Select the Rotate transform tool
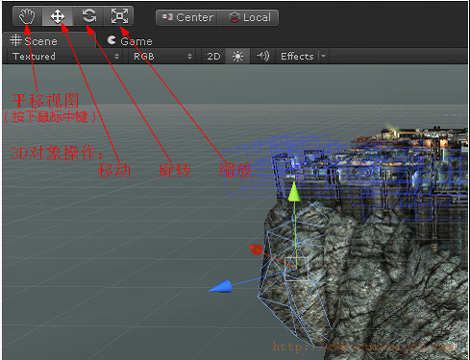470x360 pixels. tap(88, 16)
